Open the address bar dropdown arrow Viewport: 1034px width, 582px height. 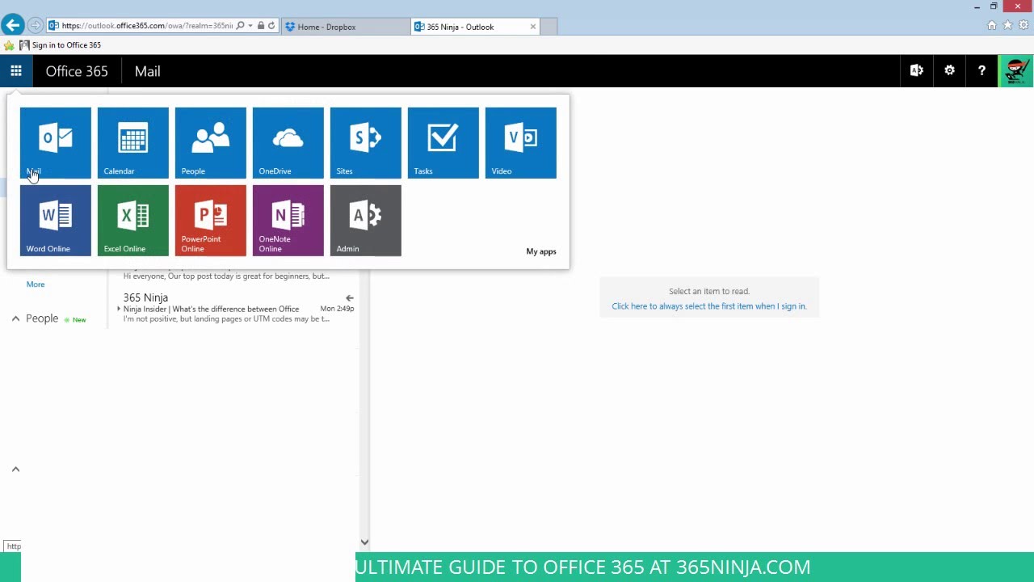250,26
